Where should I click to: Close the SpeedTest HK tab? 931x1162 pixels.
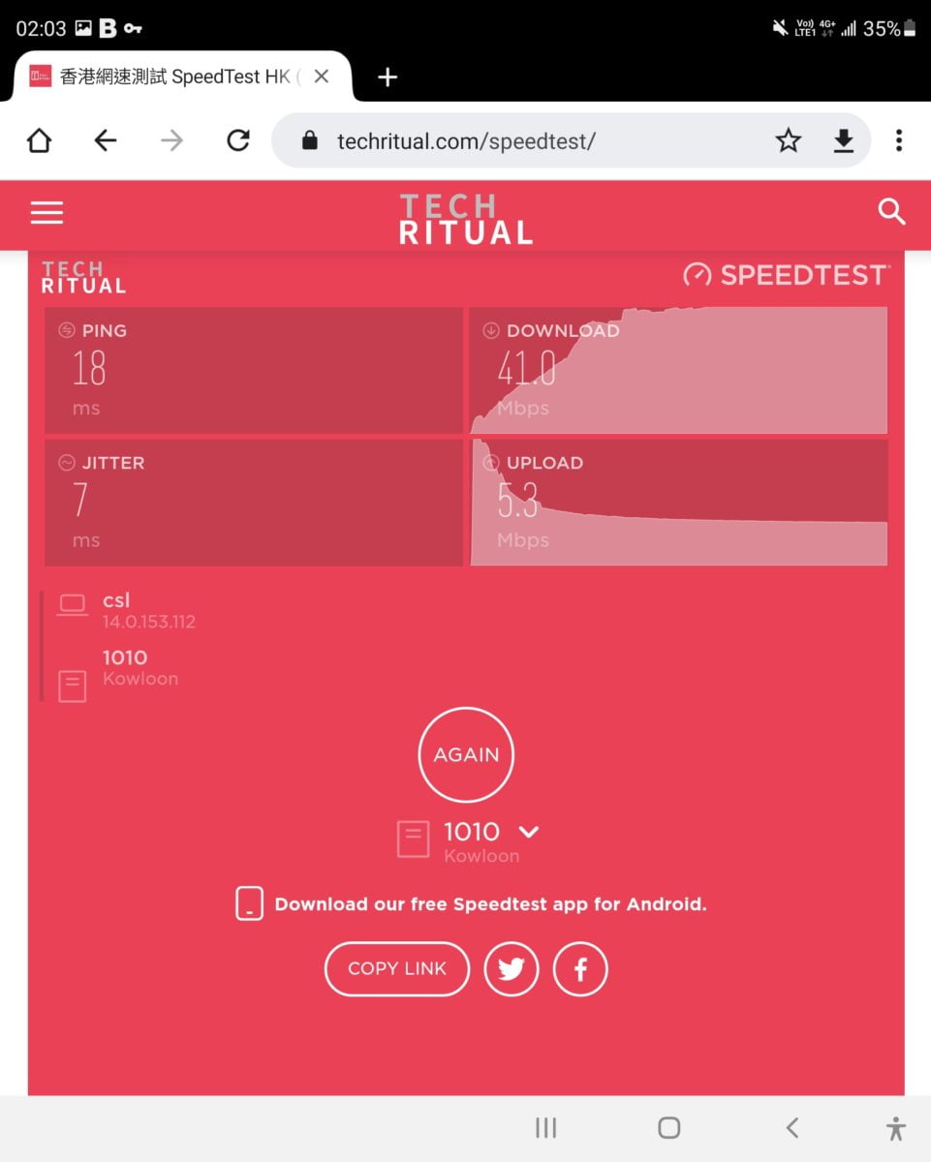point(322,76)
